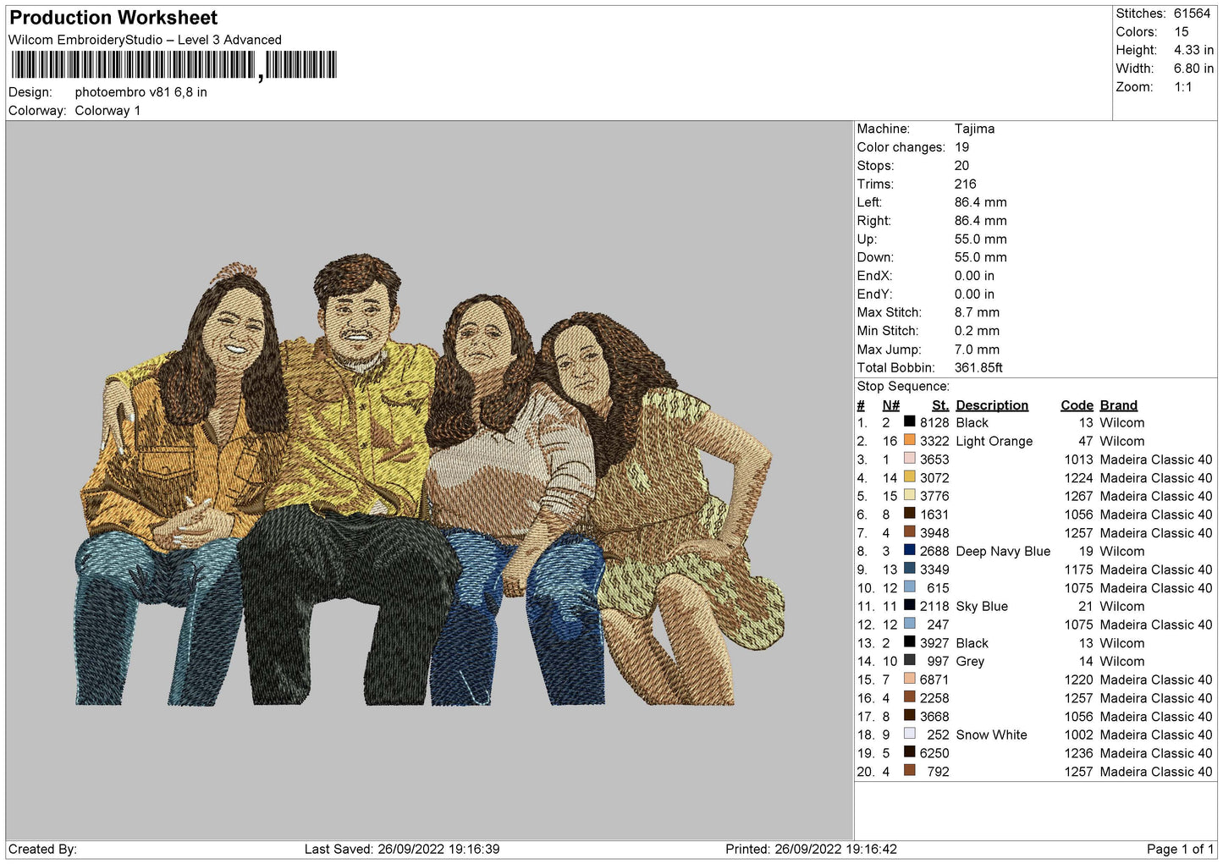Click the Deep Navy Blue color swatch

(909, 550)
